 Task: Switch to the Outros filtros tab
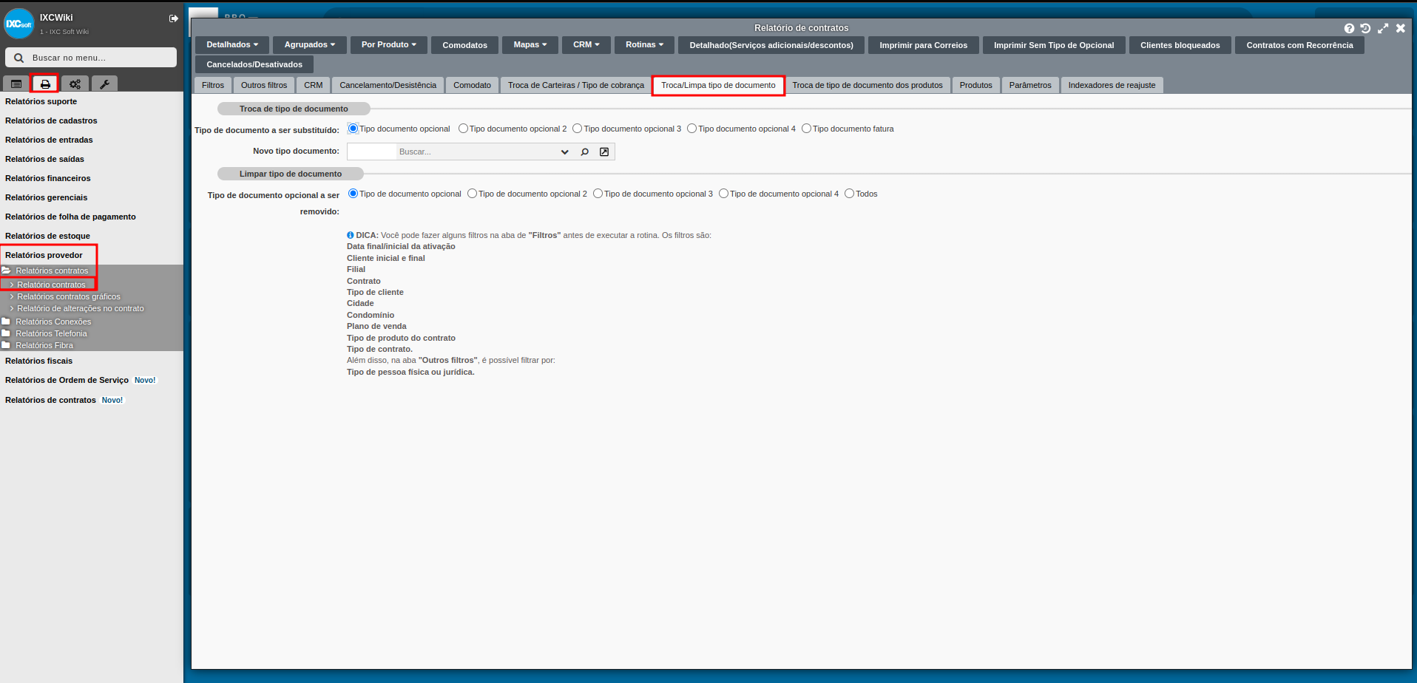pyautogui.click(x=264, y=85)
